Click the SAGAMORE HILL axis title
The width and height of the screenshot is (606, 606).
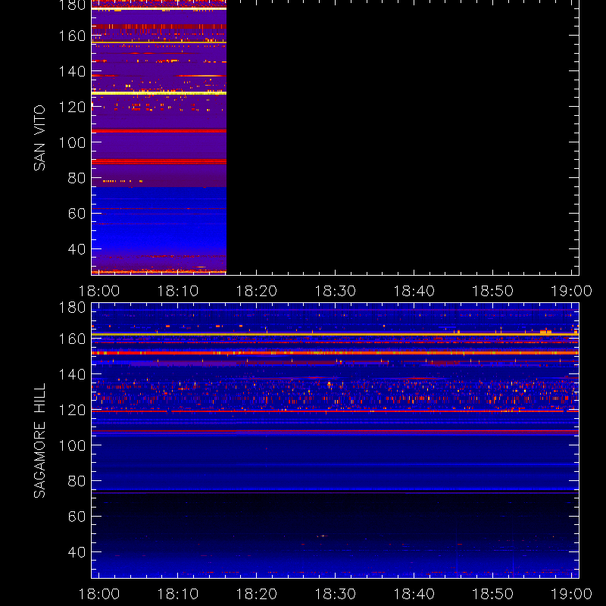pos(39,441)
